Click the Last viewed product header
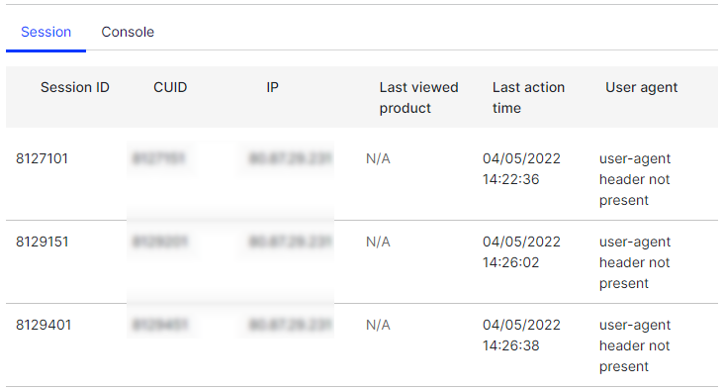 coord(418,97)
